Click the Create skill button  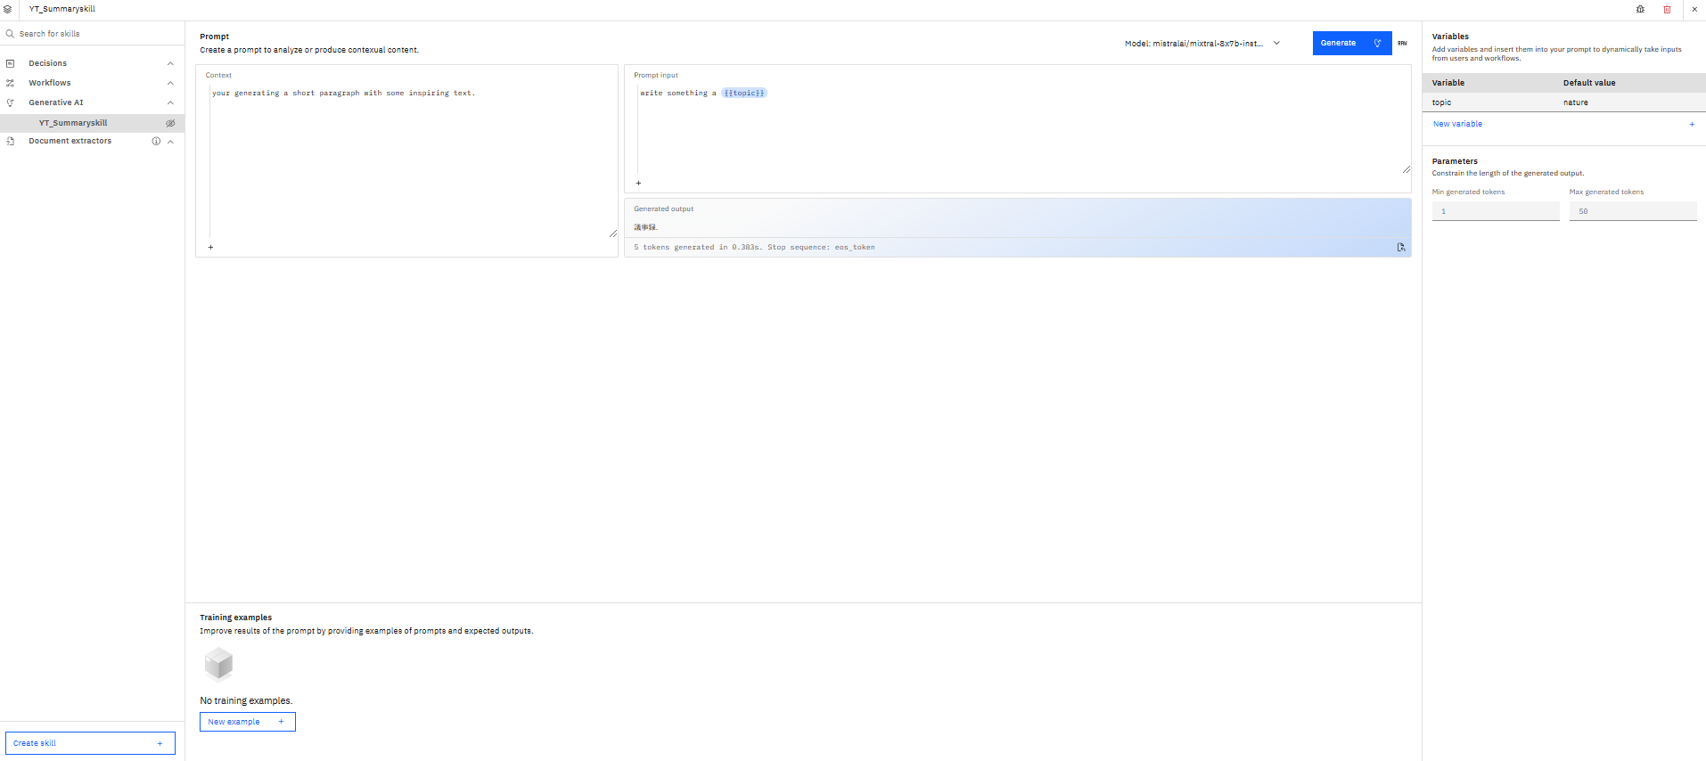click(90, 743)
